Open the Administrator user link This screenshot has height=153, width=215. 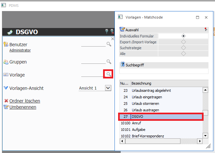[20, 50]
